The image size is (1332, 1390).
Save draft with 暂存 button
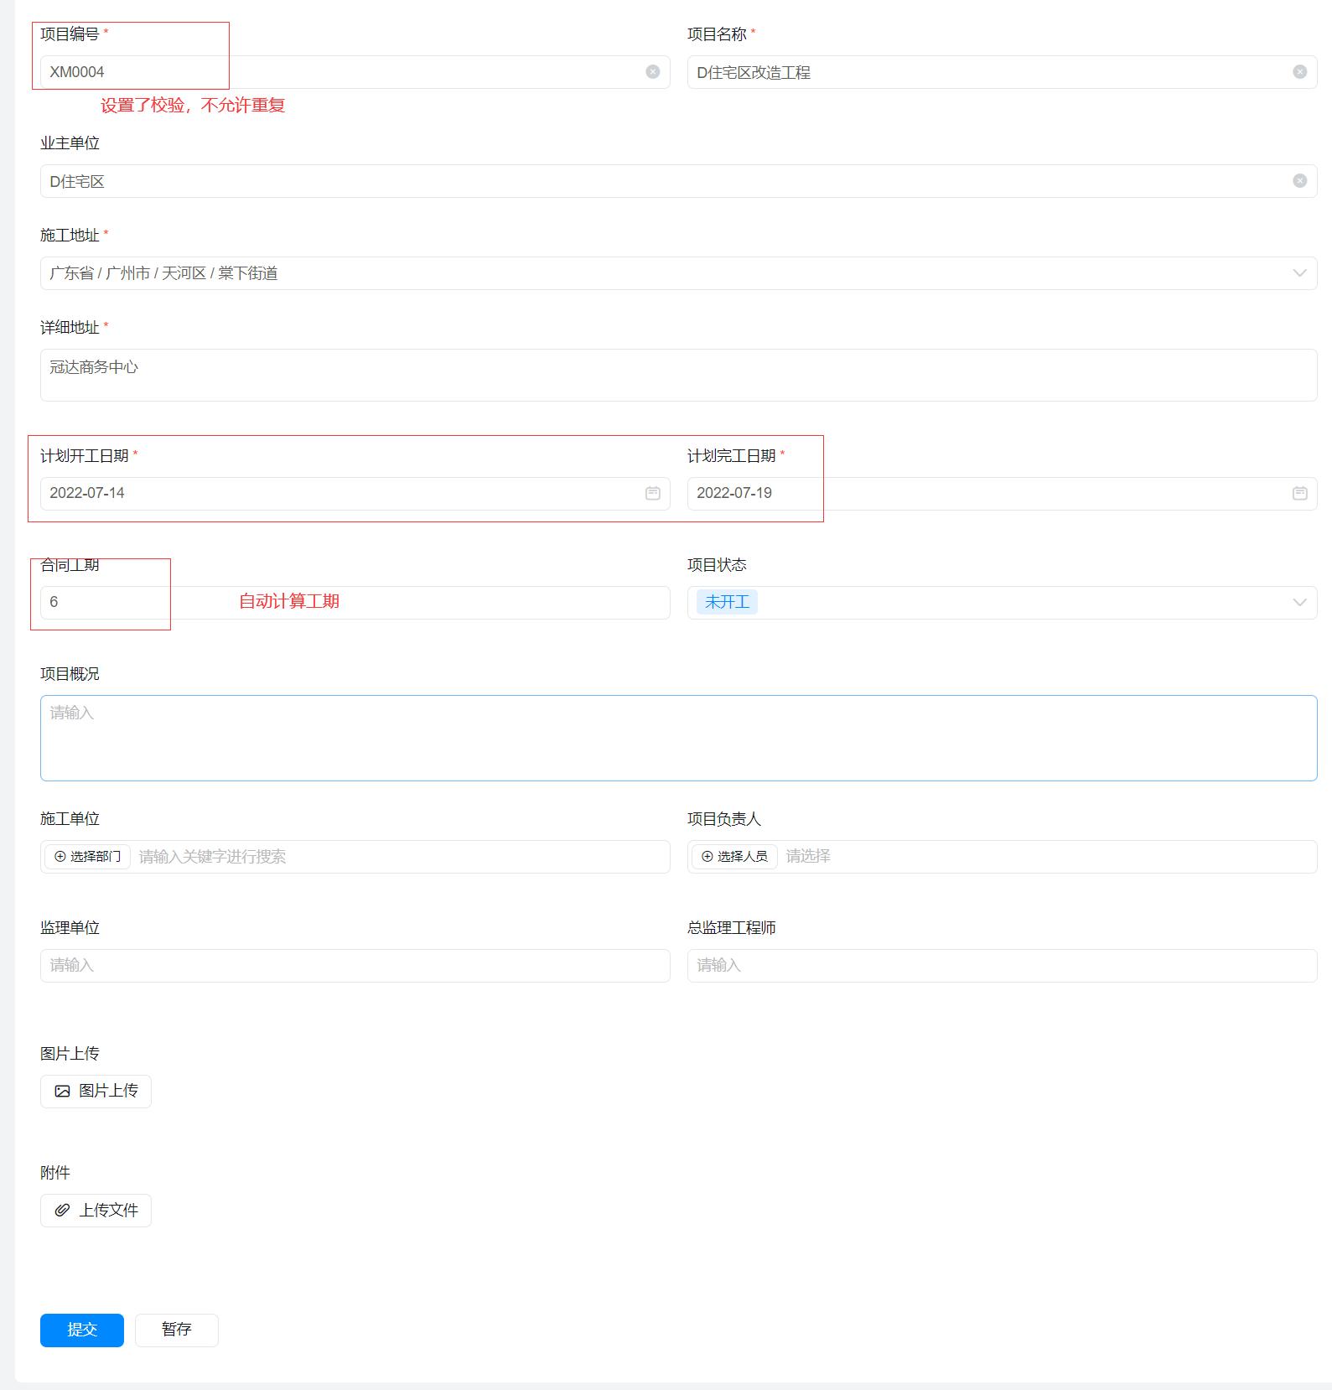(177, 1330)
